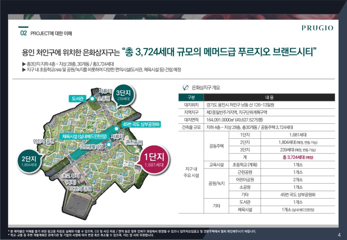Click the 어린이공원 cell in the table
The image size is (347, 240).
(x=245, y=180)
